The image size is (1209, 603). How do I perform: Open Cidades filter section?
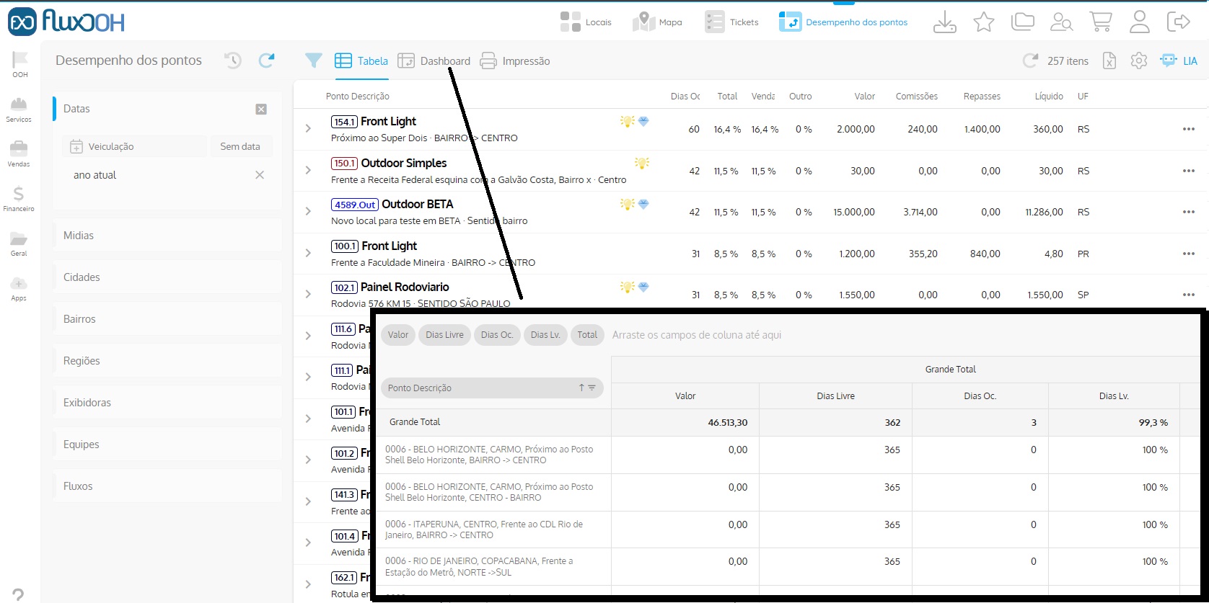point(82,277)
